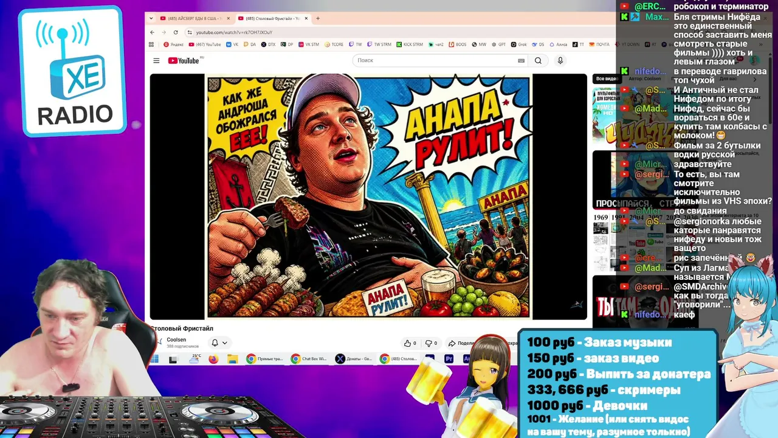Open the Яндекс bookmark

(x=174, y=44)
